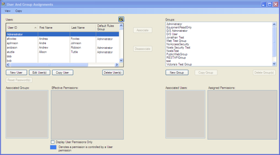
Task: Select the GIS Administrator group
Action: click(177, 31)
